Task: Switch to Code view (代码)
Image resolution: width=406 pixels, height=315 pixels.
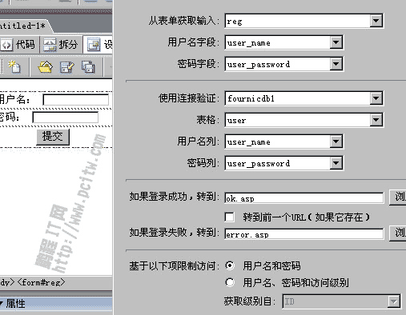Action: click(18, 45)
